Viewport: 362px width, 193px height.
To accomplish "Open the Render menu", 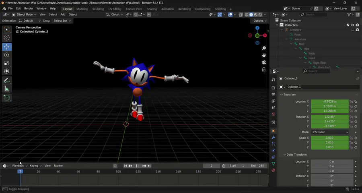I will [x=29, y=8].
